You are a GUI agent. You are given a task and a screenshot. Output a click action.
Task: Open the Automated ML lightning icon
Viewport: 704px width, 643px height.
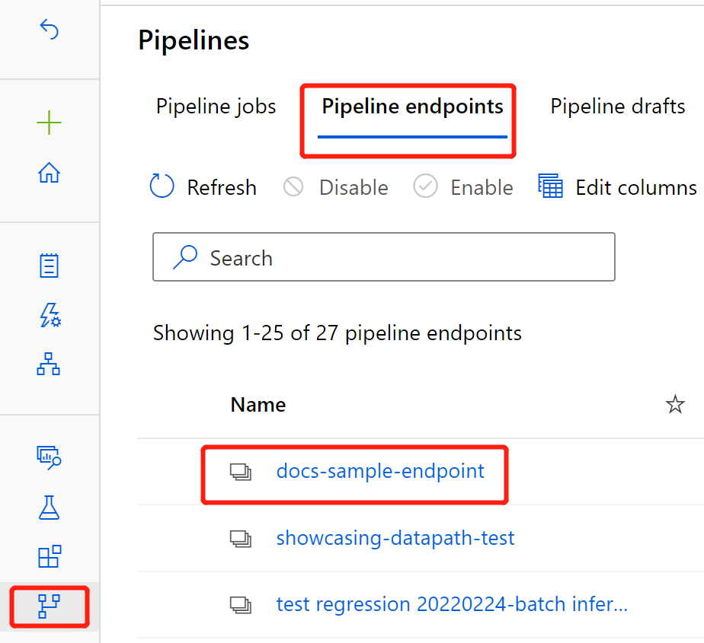49,315
